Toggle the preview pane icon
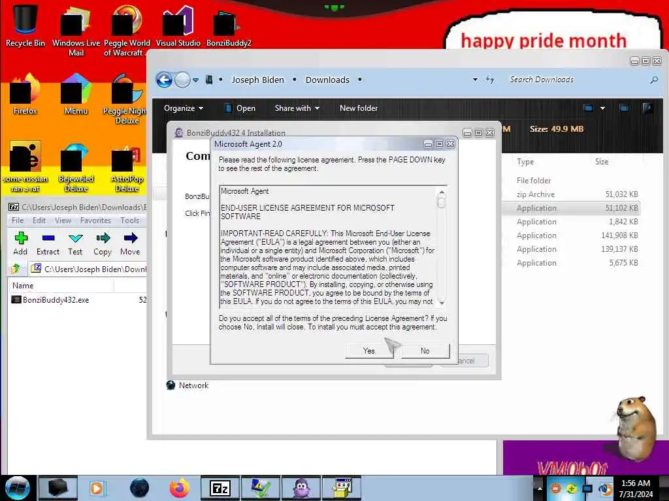 [x=624, y=108]
